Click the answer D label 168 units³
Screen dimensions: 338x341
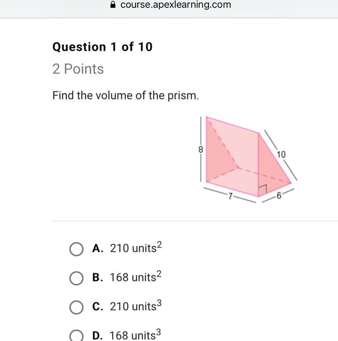[x=135, y=334]
